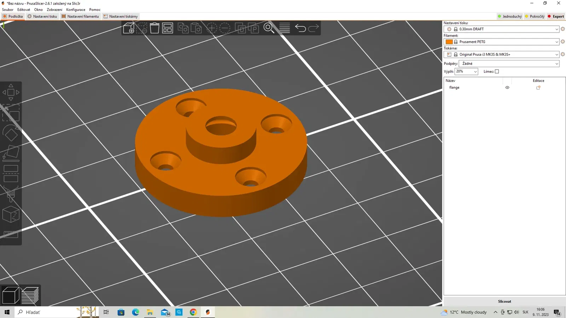The width and height of the screenshot is (566, 318).
Task: Open the Search magnifier tool
Action: [x=269, y=28]
